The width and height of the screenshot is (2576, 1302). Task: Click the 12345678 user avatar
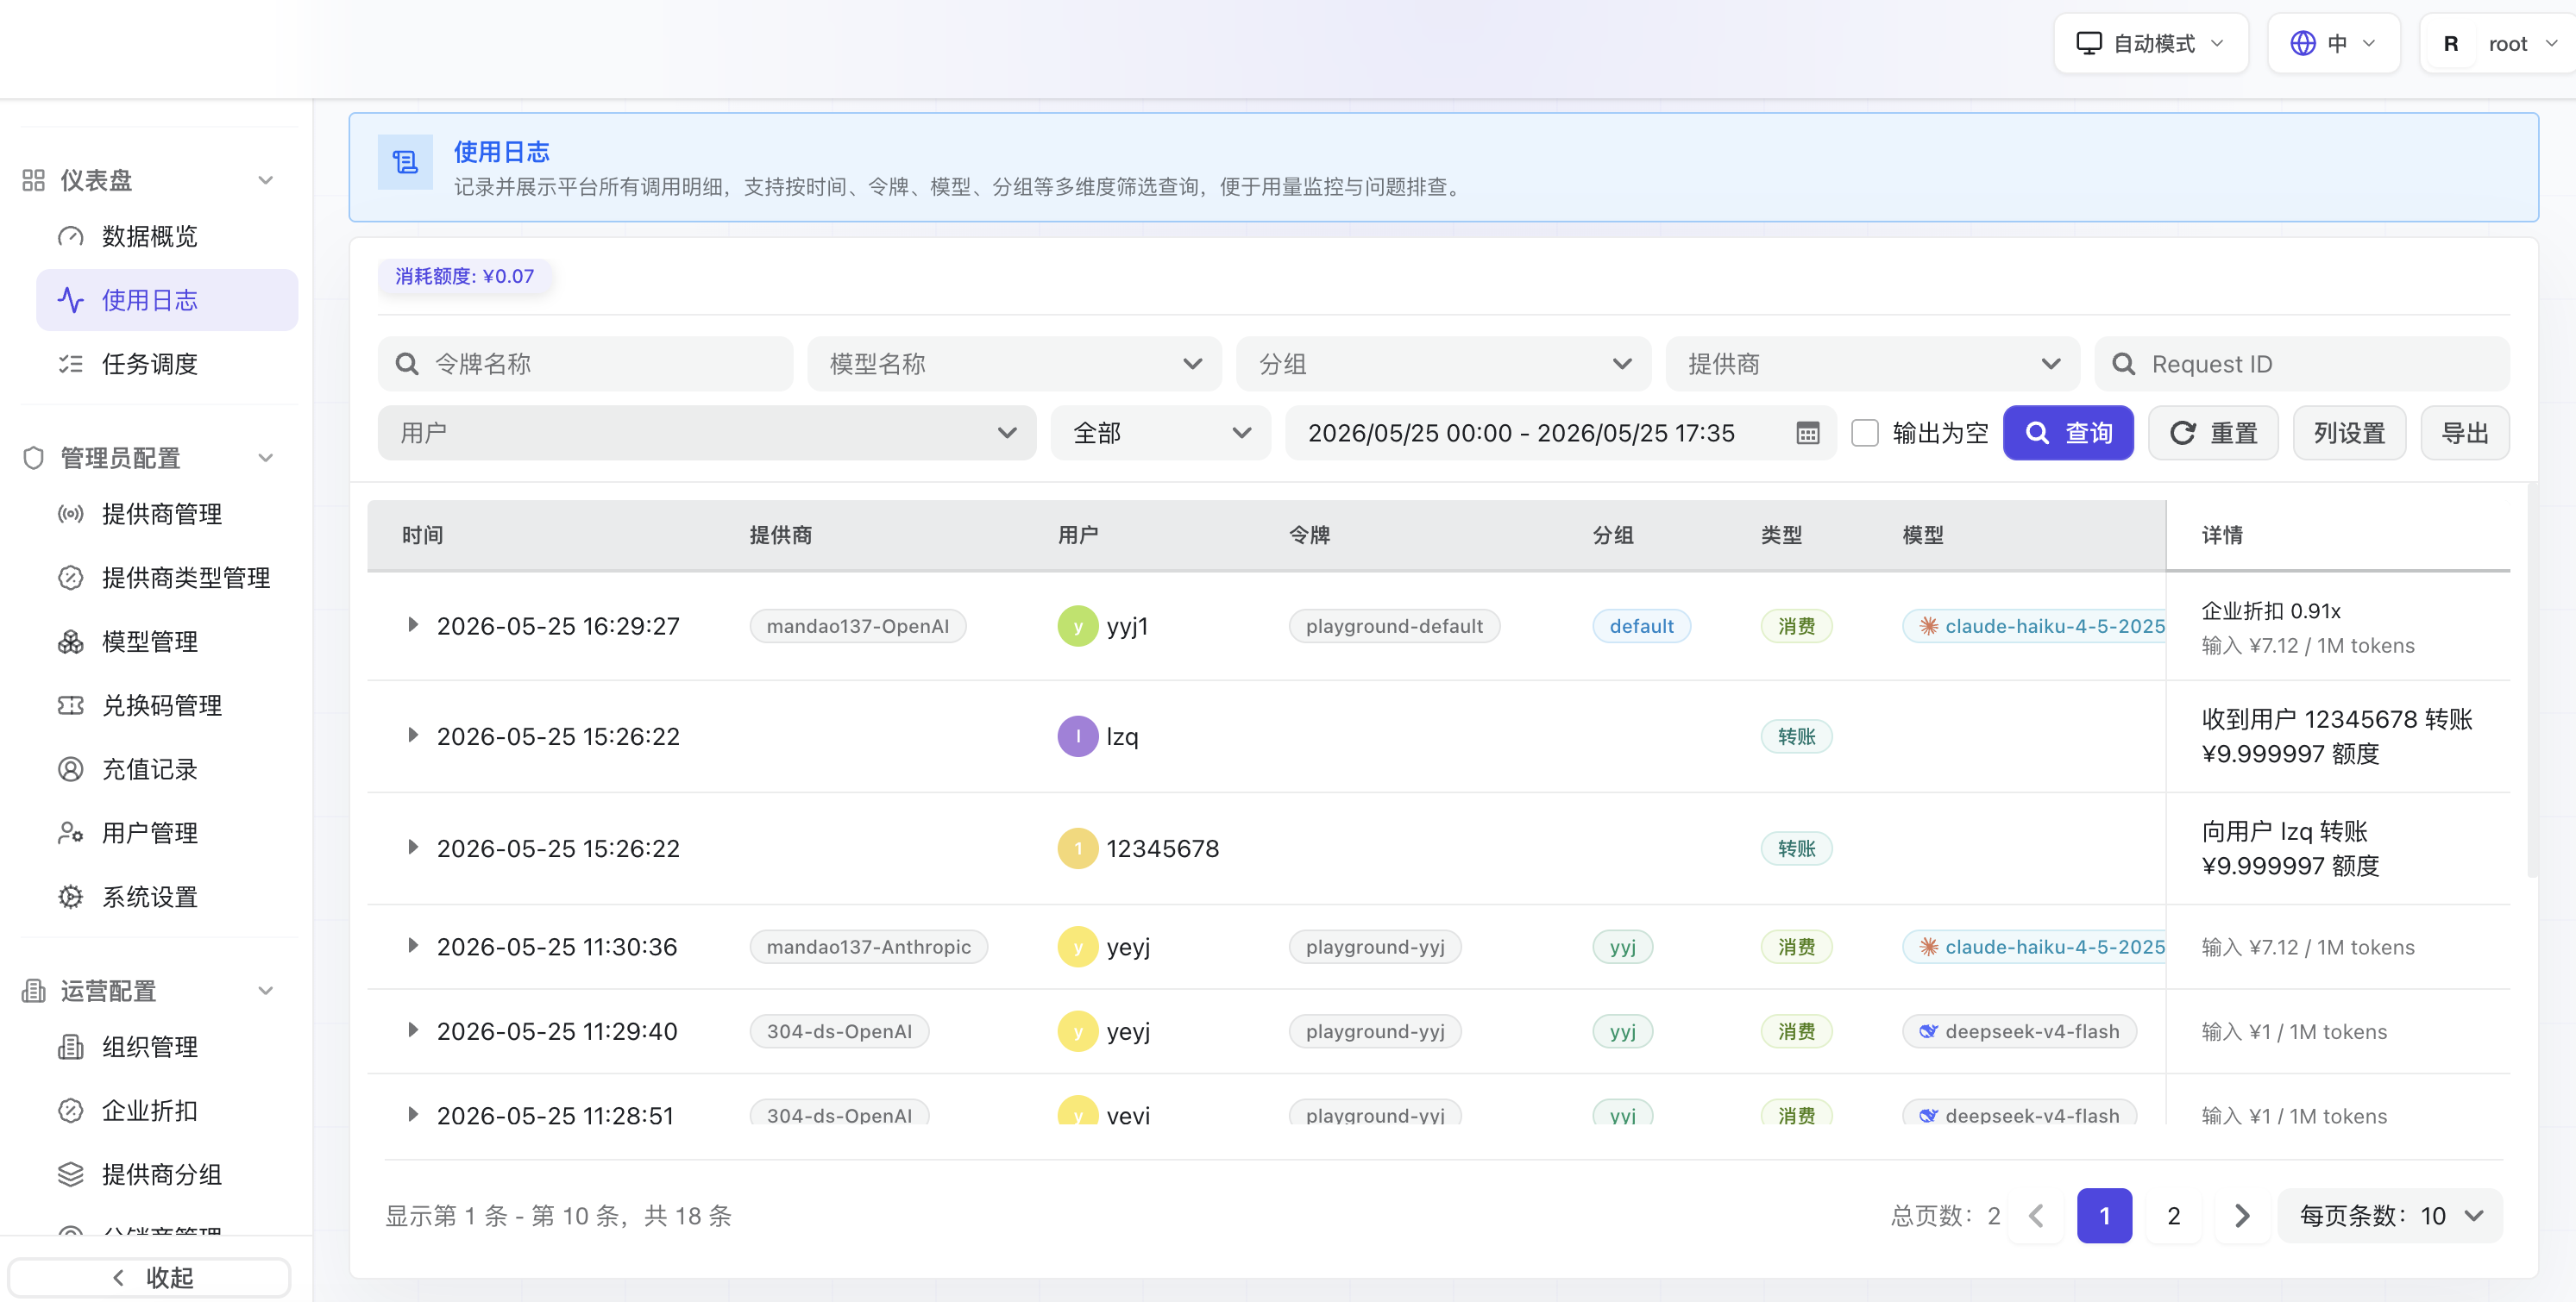pos(1077,848)
